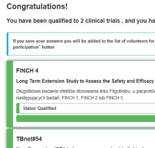Select the FINCH 4 trial title
Image resolution: width=155 pixels, height=148 pixels.
click(27, 71)
